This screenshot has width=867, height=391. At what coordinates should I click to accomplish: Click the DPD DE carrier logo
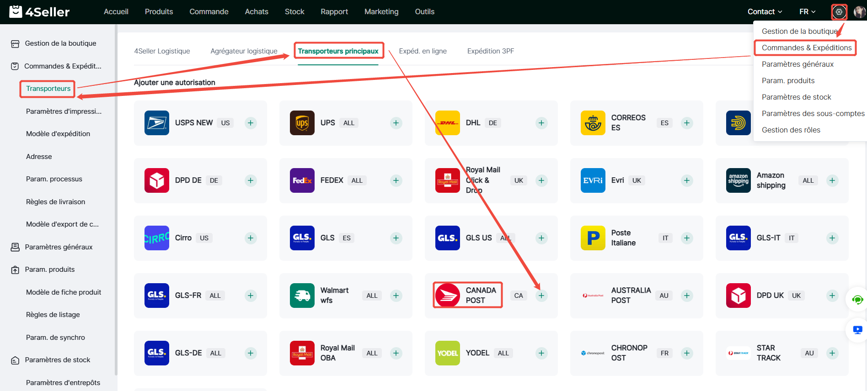click(157, 180)
